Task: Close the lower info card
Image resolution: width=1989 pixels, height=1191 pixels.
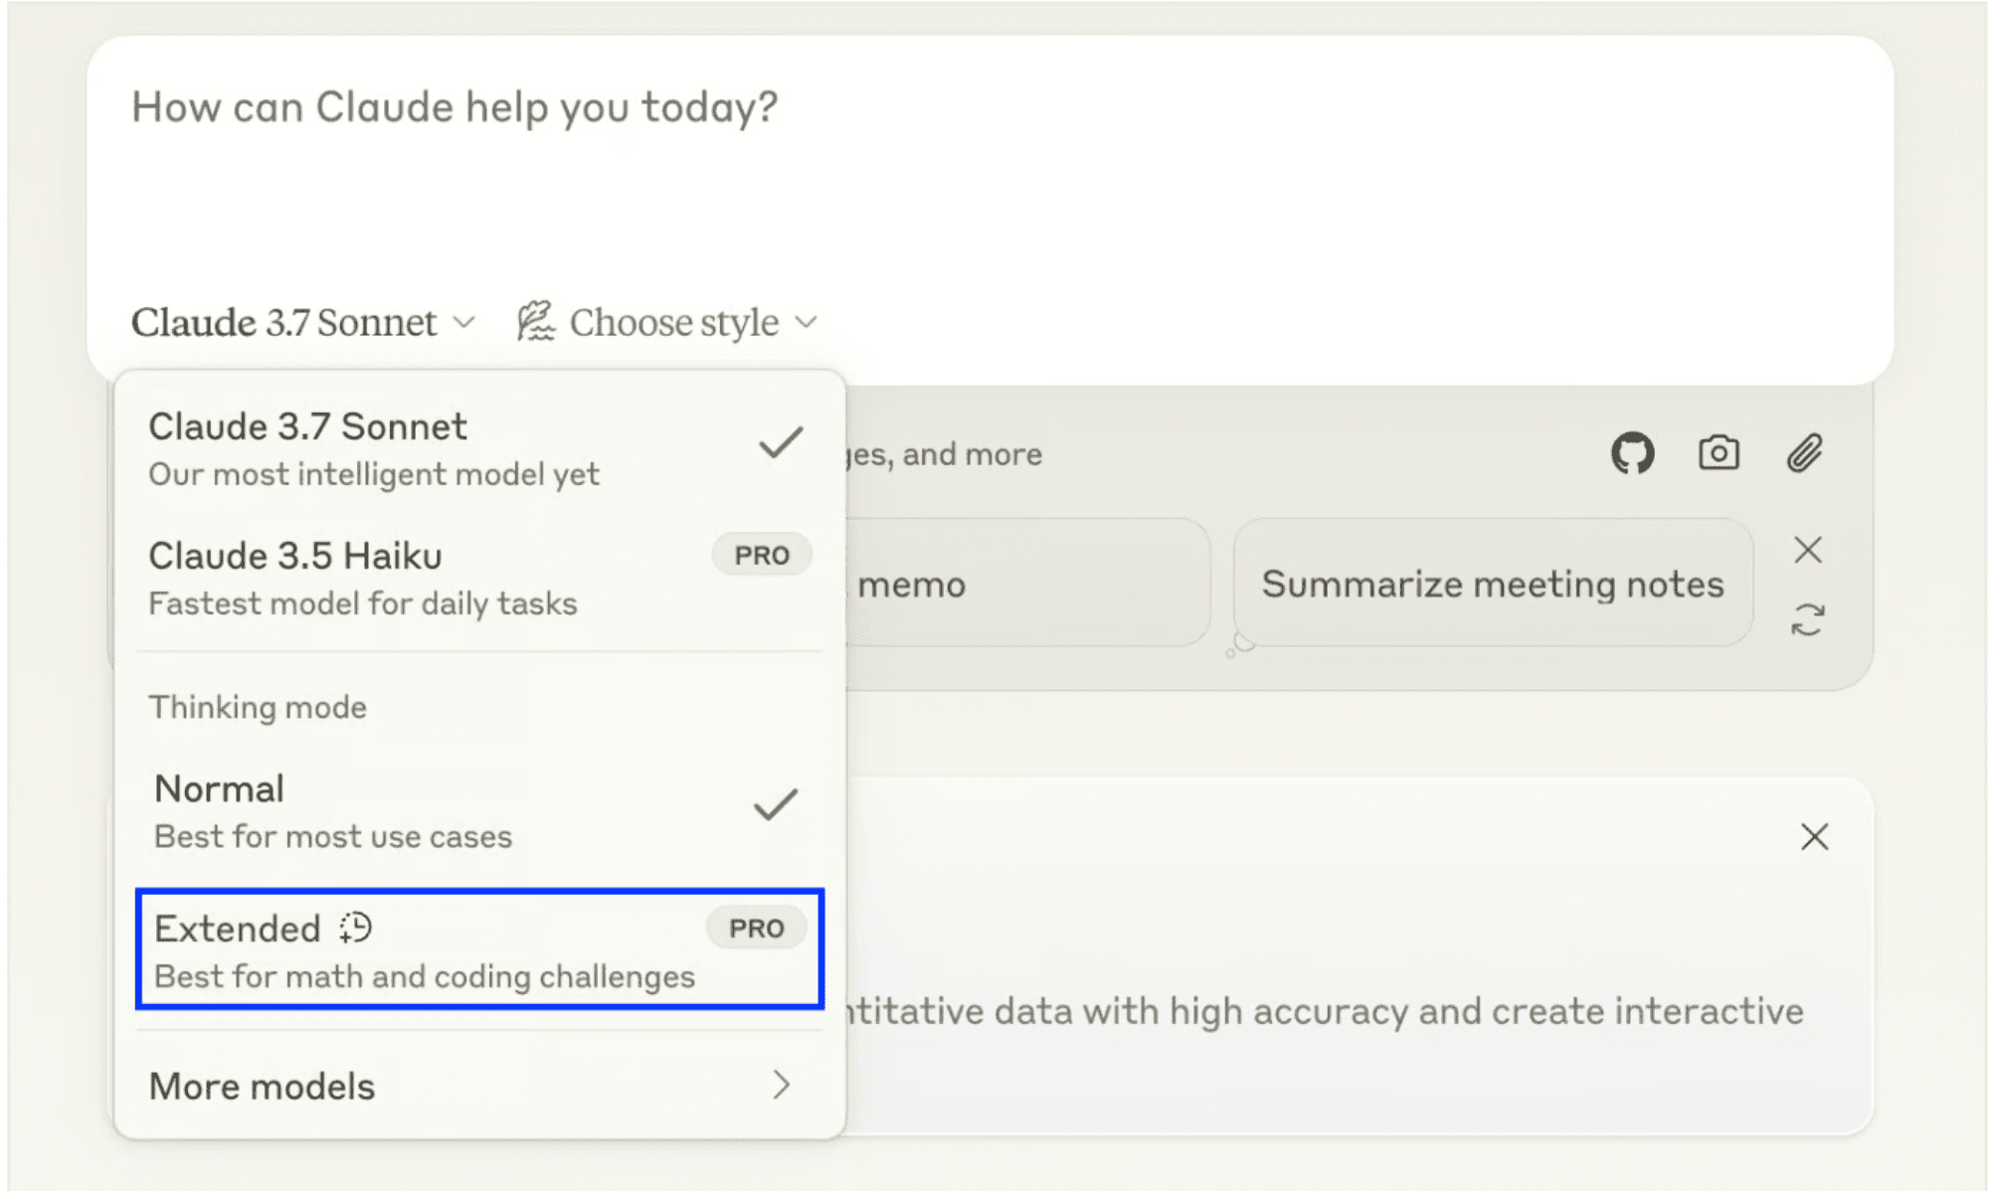Action: 1814,837
